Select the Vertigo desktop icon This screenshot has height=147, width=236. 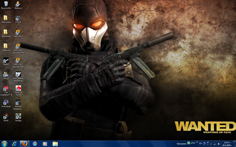[18, 117]
